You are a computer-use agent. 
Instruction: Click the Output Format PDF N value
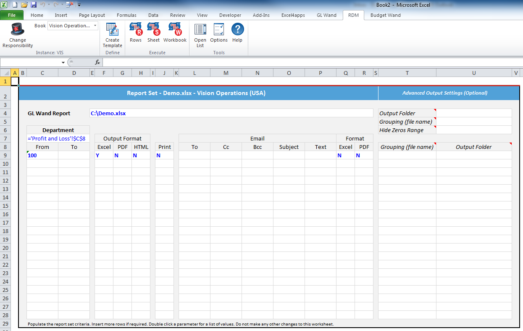point(122,155)
